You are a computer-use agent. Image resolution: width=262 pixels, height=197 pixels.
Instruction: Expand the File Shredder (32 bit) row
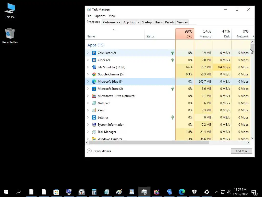coord(88,67)
